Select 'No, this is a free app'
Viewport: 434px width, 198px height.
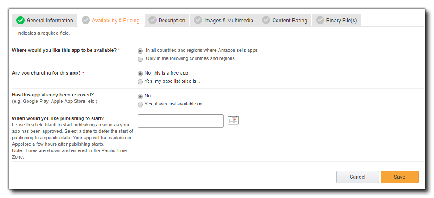pos(140,73)
